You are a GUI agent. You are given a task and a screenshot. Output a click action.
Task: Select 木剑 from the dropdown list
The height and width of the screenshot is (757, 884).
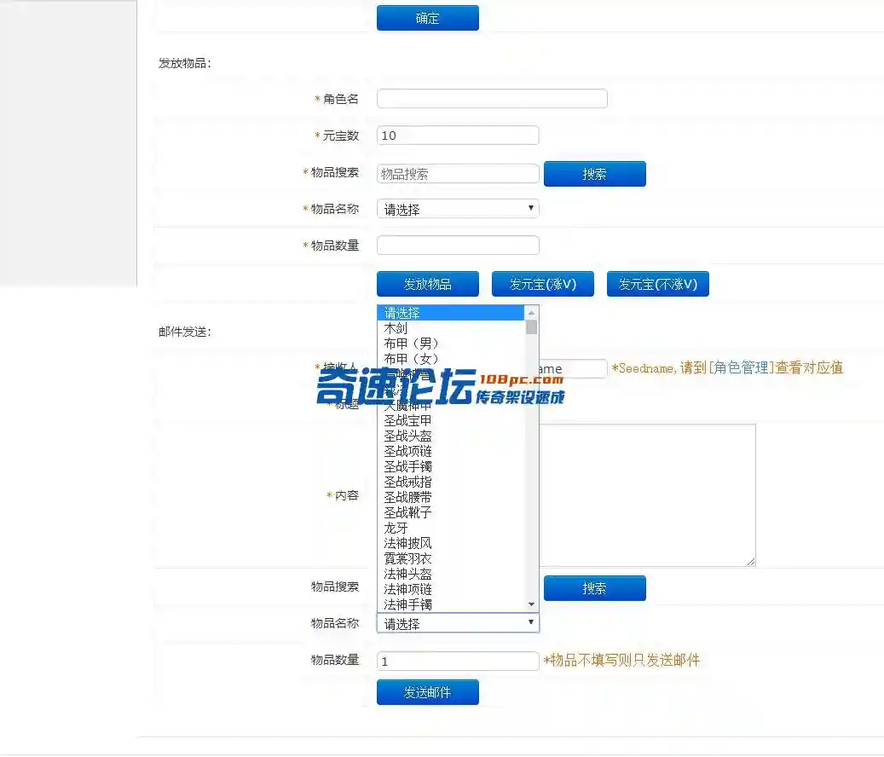451,328
